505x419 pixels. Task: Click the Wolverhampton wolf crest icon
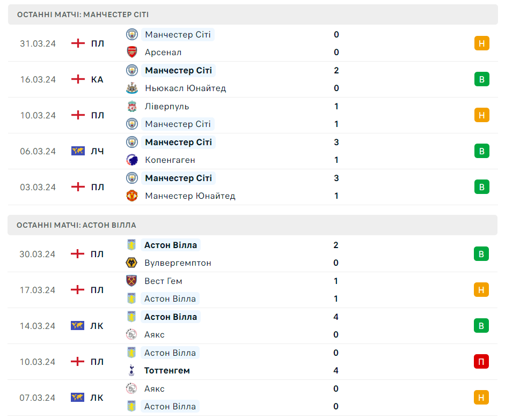(x=131, y=263)
